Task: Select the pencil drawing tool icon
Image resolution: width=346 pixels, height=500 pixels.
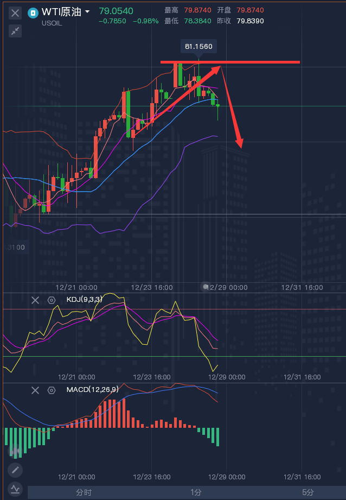Action: click(15, 470)
